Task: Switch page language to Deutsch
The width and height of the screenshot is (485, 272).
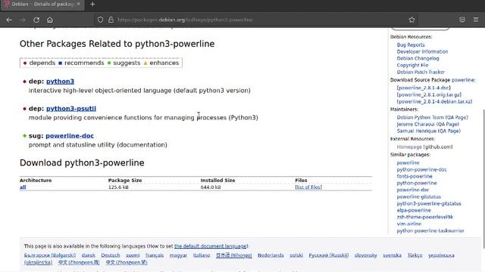Action: click(x=111, y=255)
